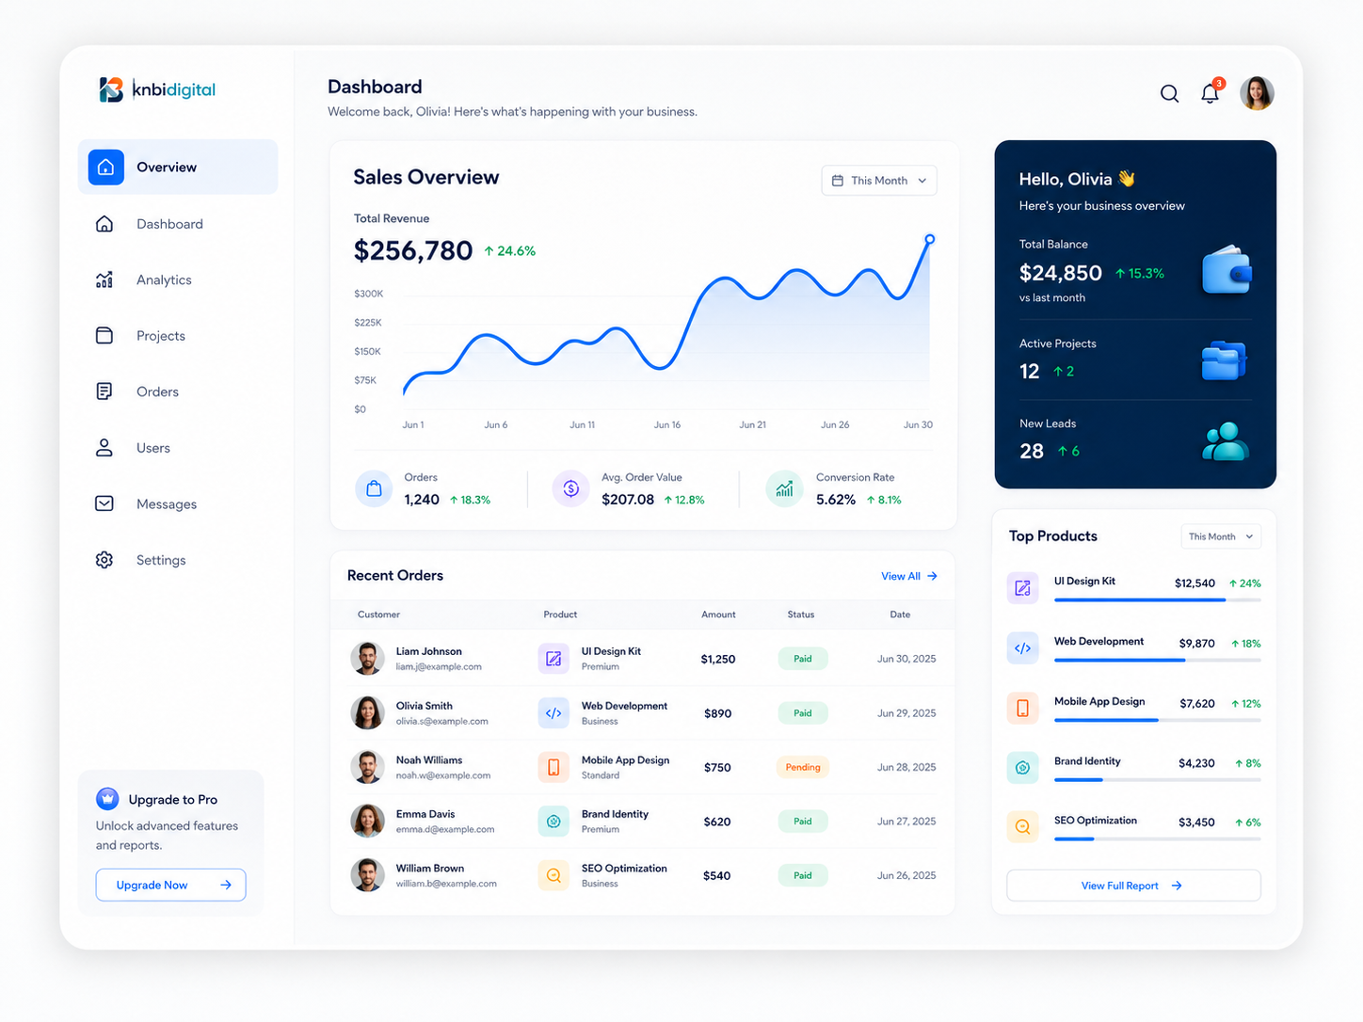
Task: Click the Upgrade Now button
Action: point(170,885)
